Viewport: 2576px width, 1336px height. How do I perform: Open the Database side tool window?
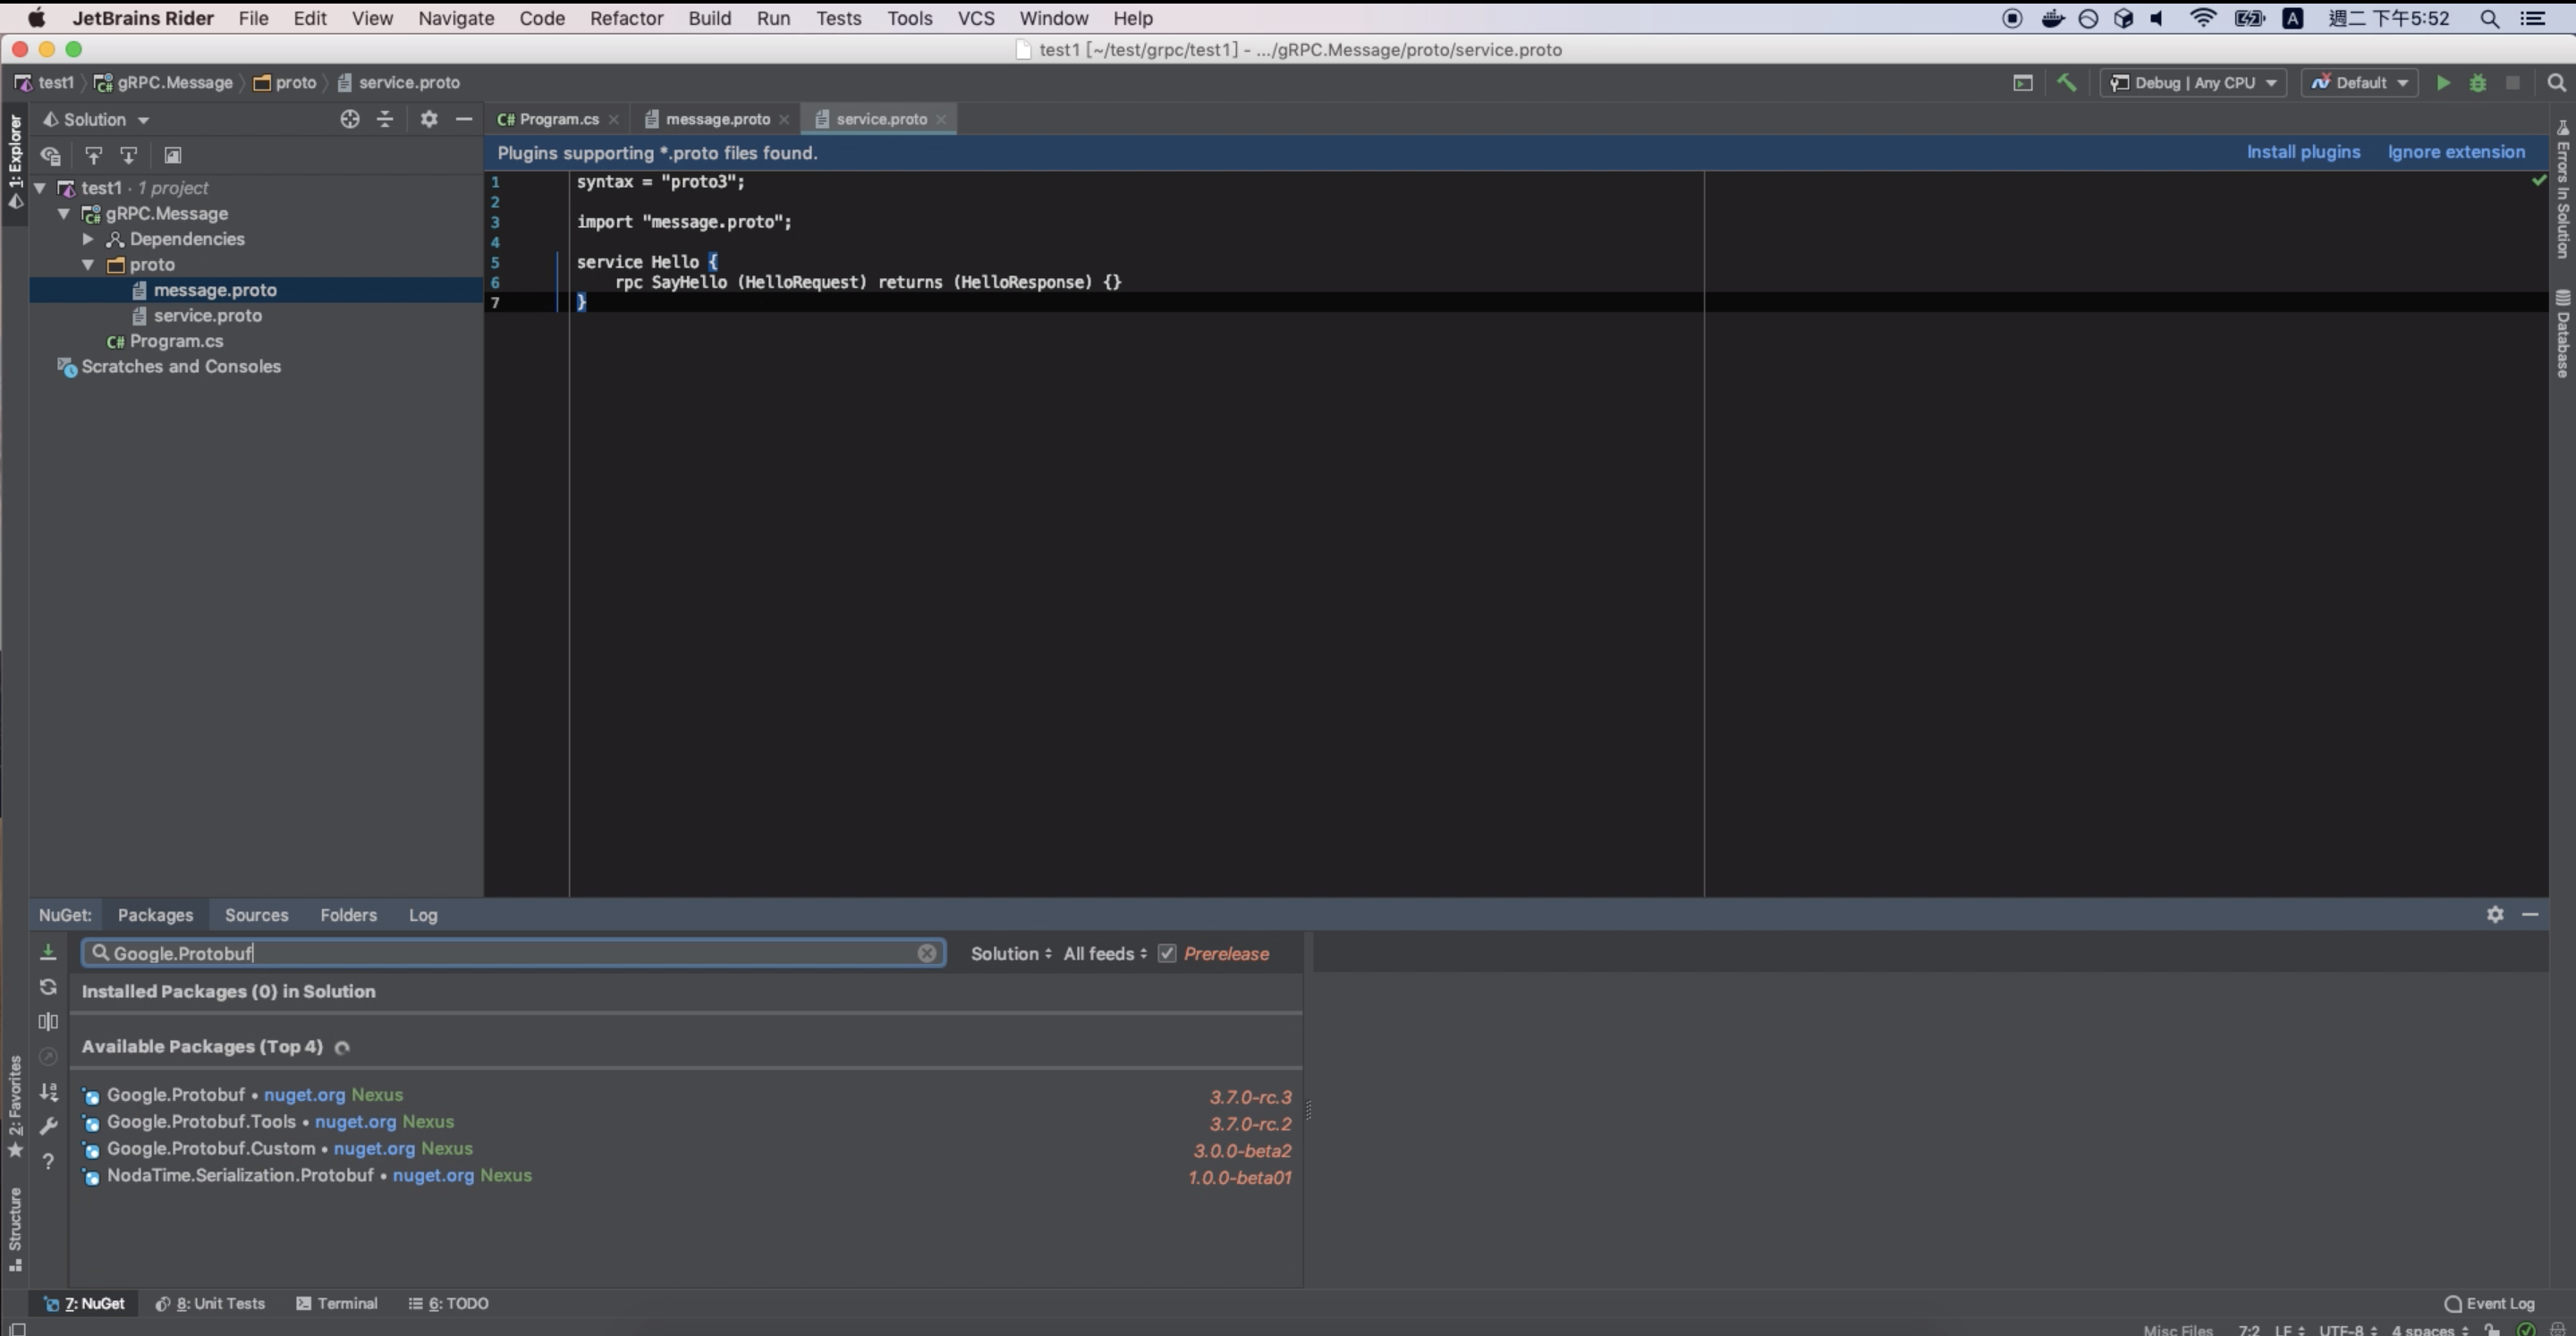(x=2562, y=334)
